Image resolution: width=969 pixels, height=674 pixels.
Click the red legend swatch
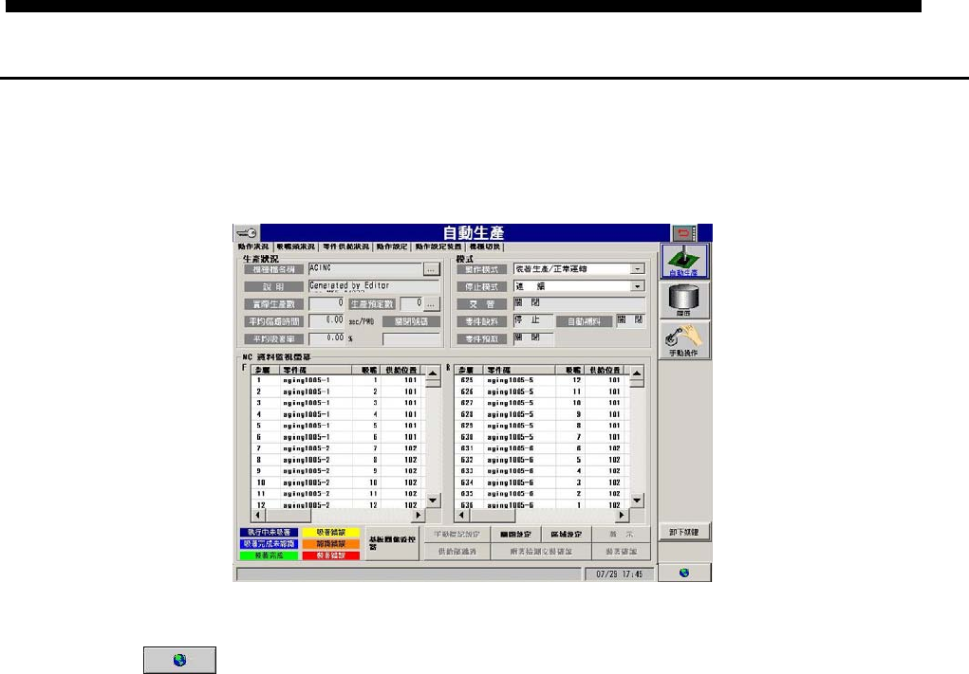click(x=331, y=556)
